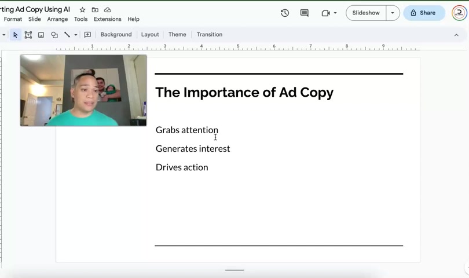Click the slide title "The Importance of Ad Copy"
The image size is (469, 278).
244,93
